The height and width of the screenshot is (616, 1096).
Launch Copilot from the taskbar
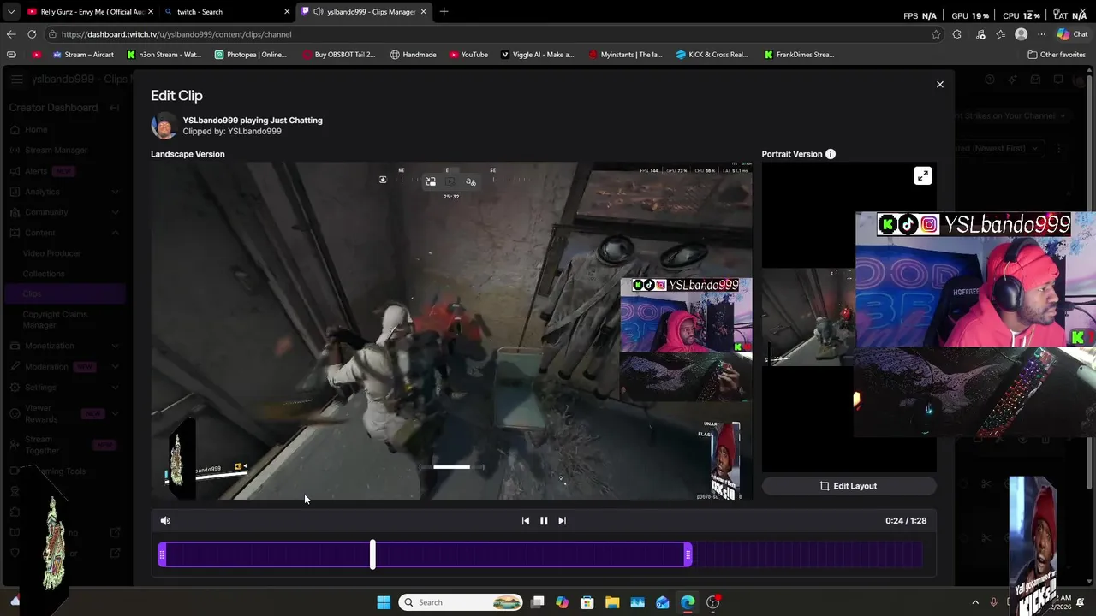point(562,602)
